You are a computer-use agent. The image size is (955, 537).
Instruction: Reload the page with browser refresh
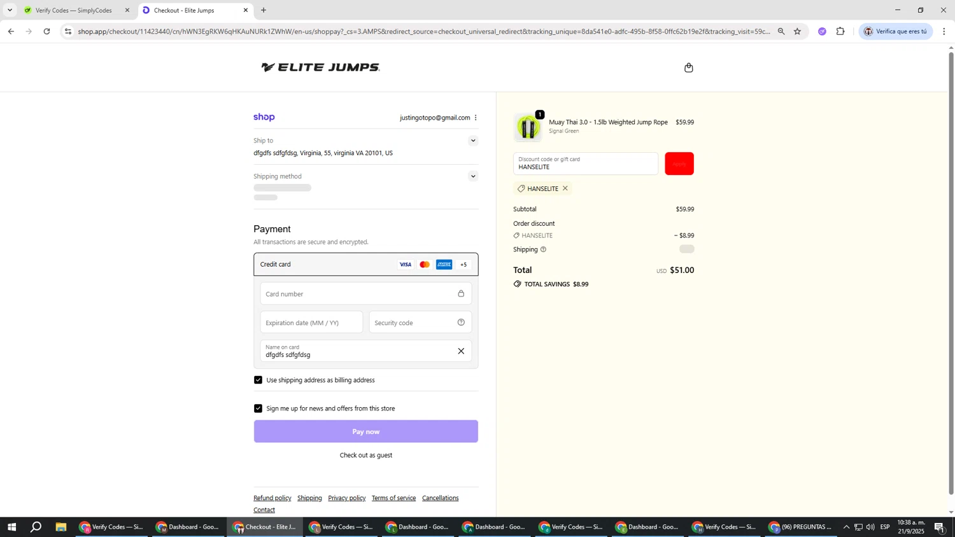click(x=46, y=31)
